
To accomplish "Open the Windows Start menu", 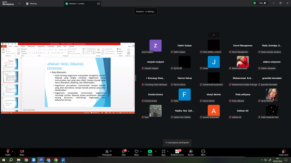I will [4, 160].
